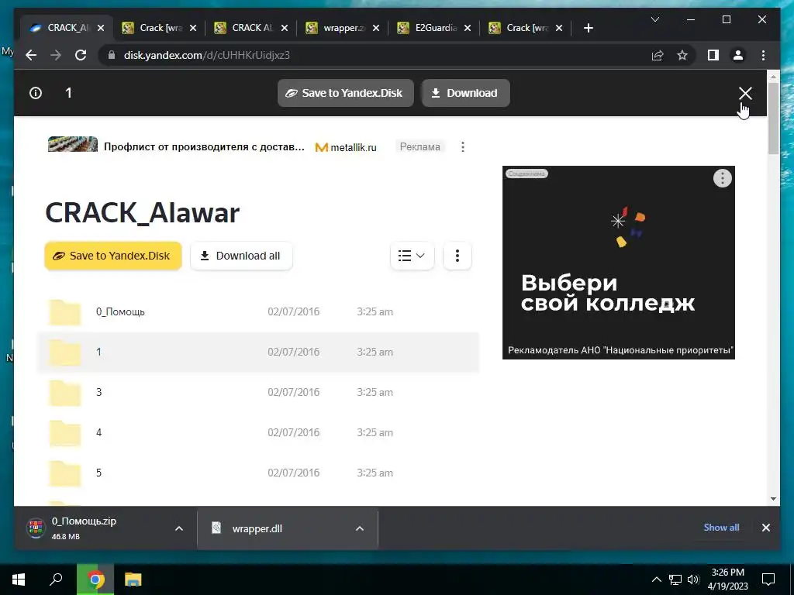
Task: Open the metallik.ru ad options menu
Action: (462, 146)
